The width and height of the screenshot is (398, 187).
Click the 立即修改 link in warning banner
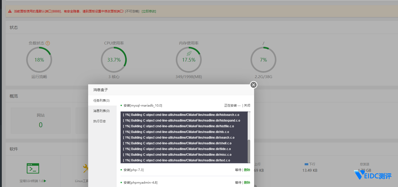click(149, 11)
